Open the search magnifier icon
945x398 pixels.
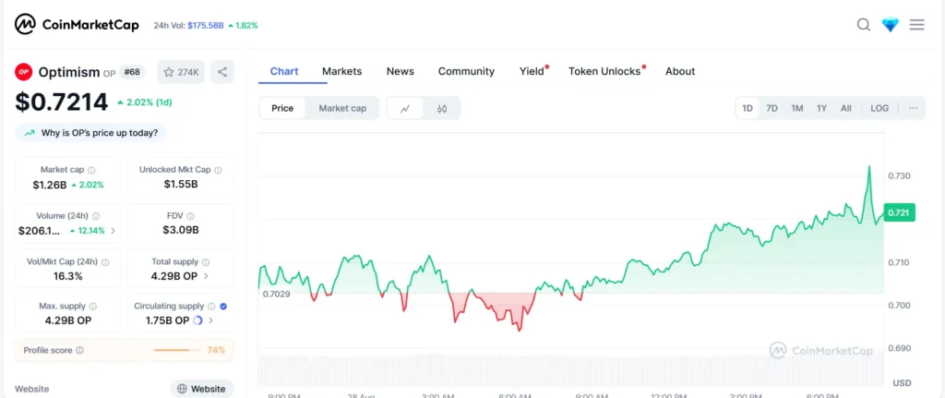click(864, 25)
